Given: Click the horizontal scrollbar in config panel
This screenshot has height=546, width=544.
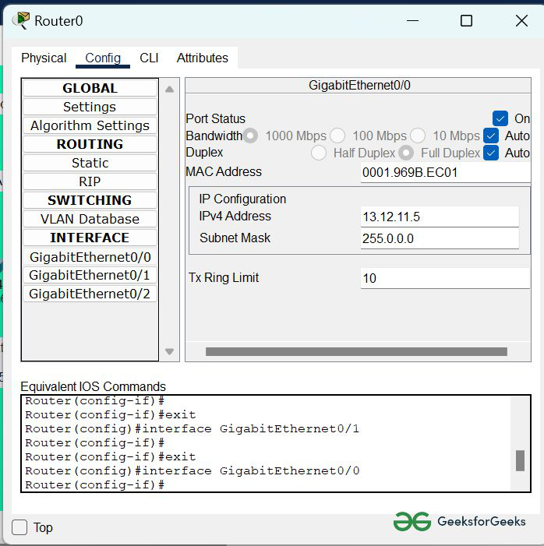Looking at the screenshot, I should pos(356,352).
